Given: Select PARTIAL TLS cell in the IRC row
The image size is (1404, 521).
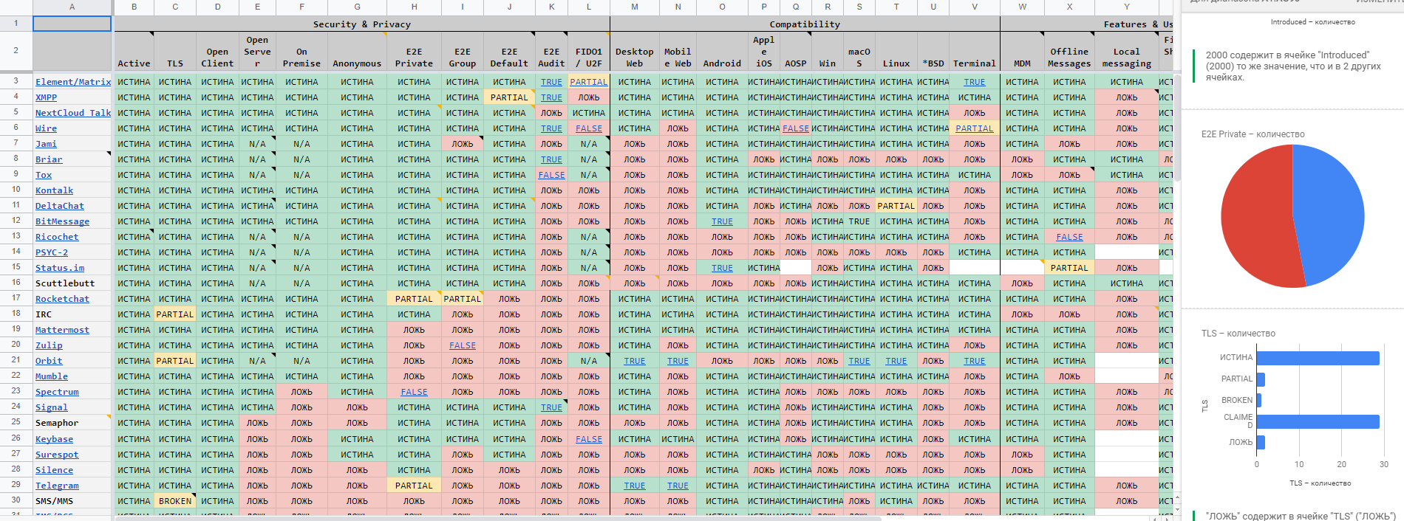Looking at the screenshot, I should point(175,314).
